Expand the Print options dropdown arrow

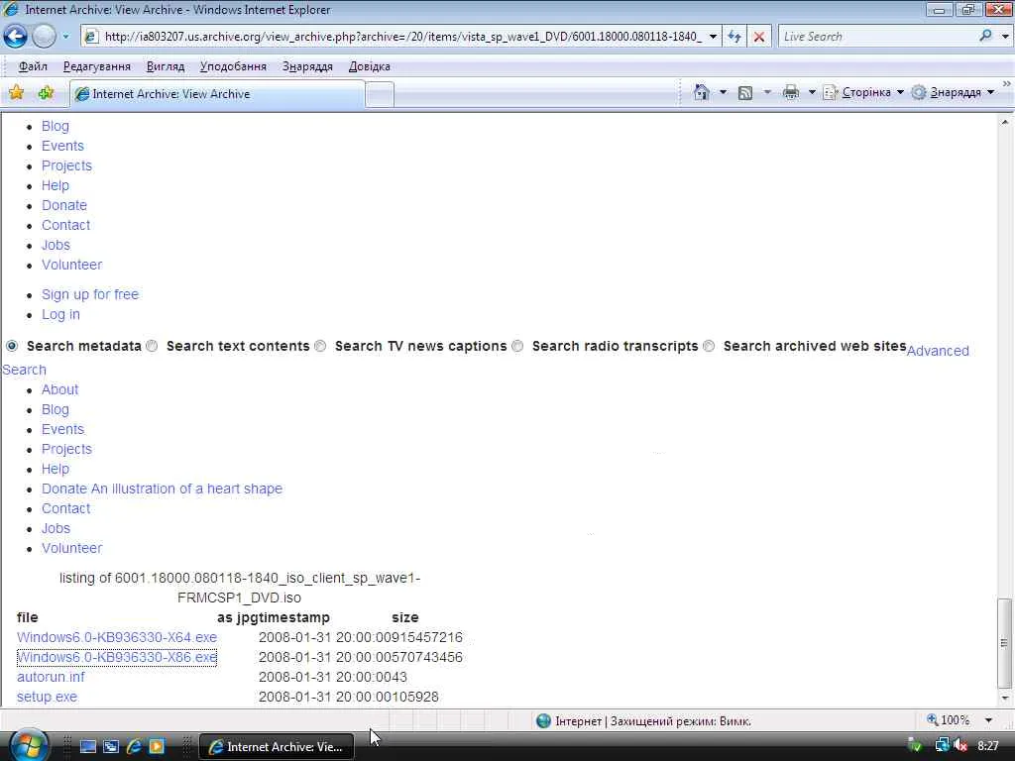[812, 92]
